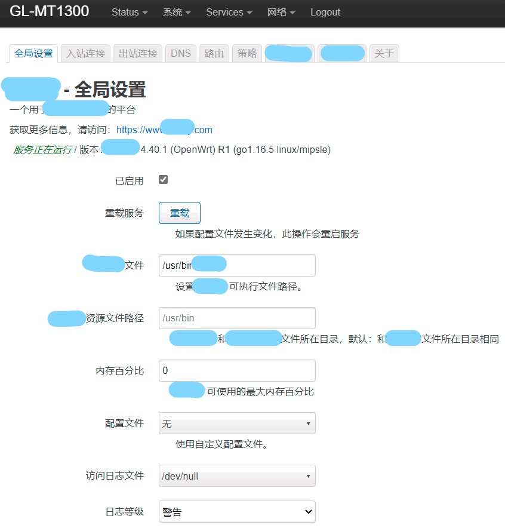Open the Status dropdown menu

[x=128, y=12]
